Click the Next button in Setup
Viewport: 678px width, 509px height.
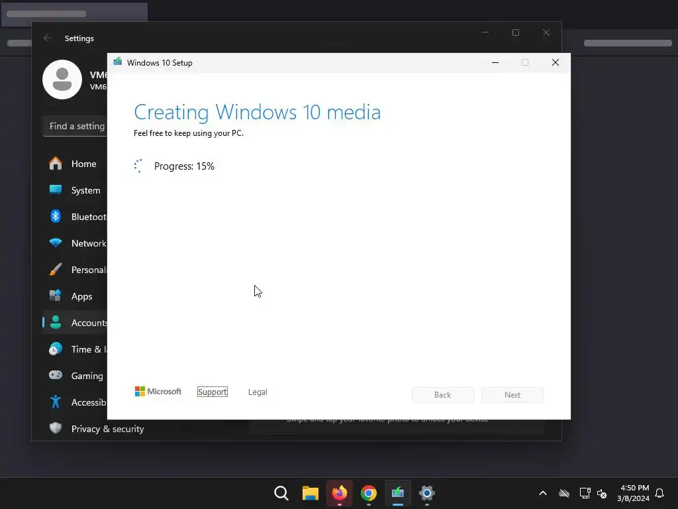point(512,395)
